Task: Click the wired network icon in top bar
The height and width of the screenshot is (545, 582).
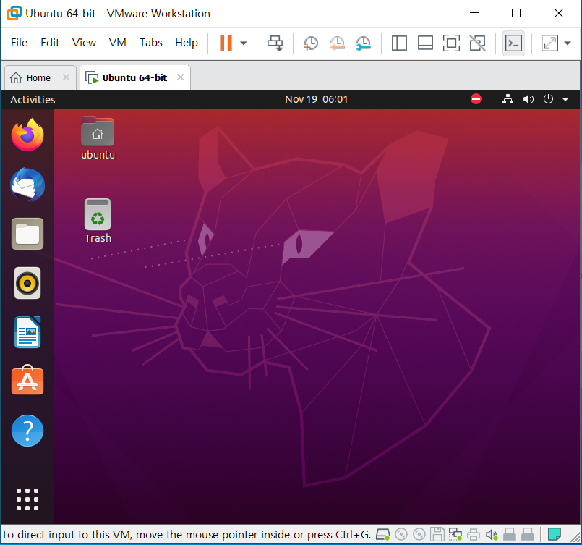Action: 508,99
